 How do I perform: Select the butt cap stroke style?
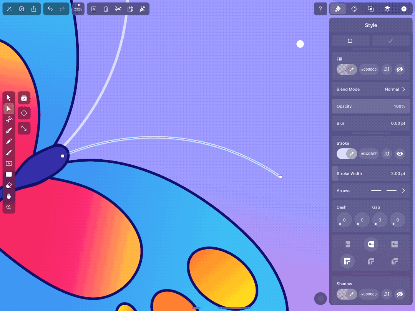coord(347,244)
